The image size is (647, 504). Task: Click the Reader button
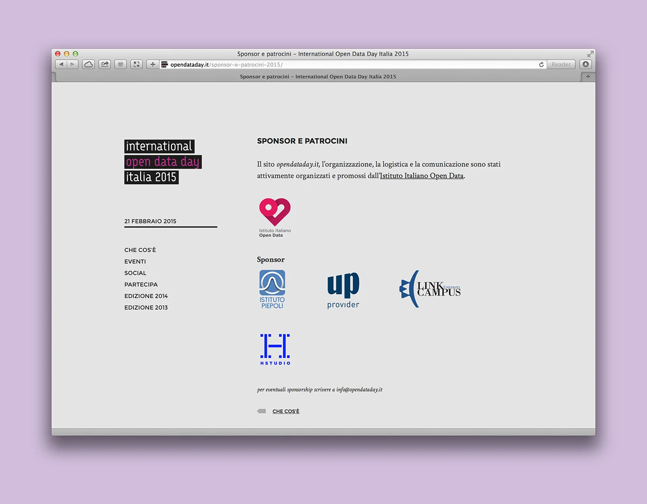coord(561,65)
